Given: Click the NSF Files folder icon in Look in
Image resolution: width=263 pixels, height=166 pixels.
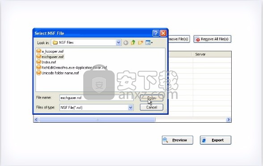Looking at the screenshot, I should coord(55,42).
